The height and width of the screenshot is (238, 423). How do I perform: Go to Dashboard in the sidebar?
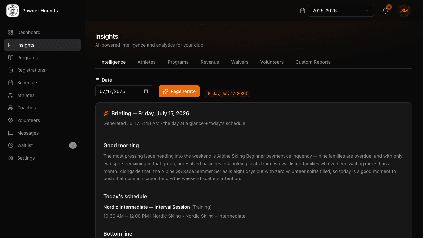coord(42,32)
